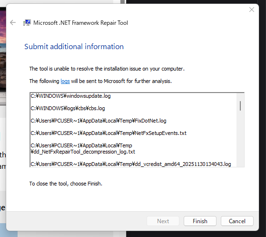266x237 pixels.
Task: Click the scrollbar track below the thumb
Action: (x=240, y=139)
